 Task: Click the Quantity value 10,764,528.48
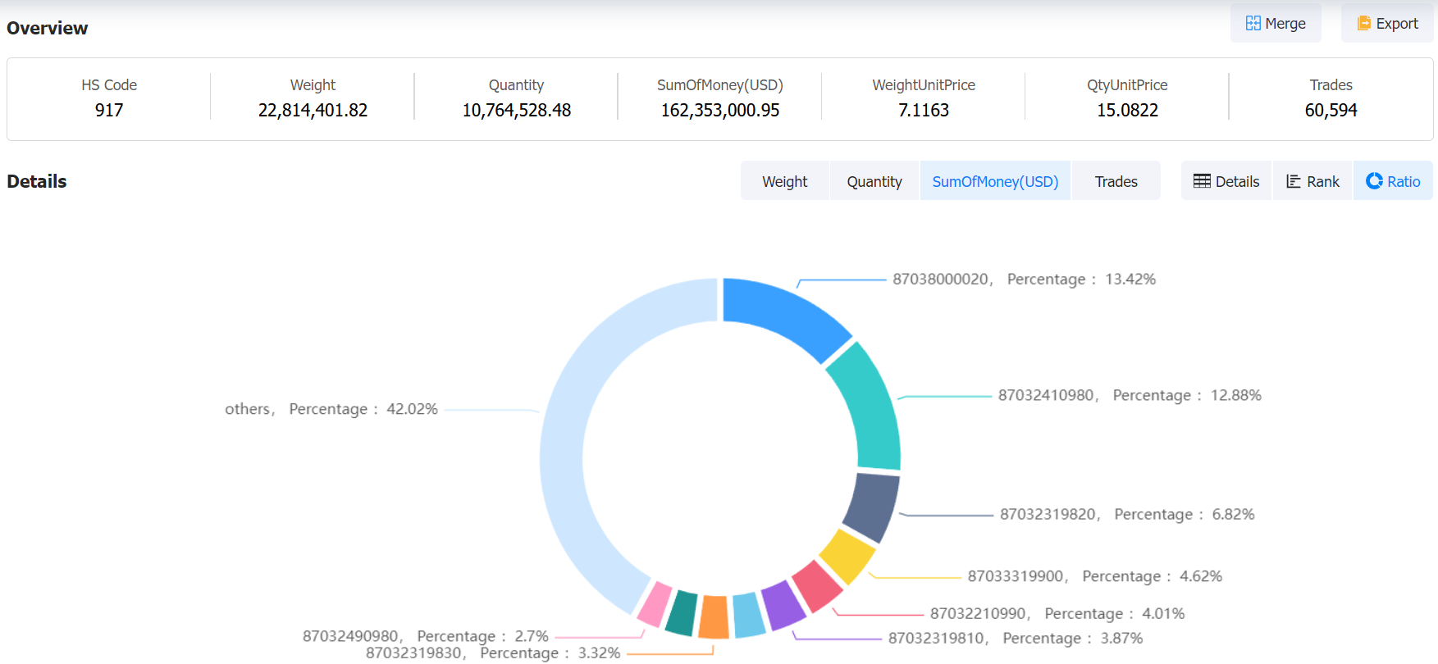pos(517,110)
